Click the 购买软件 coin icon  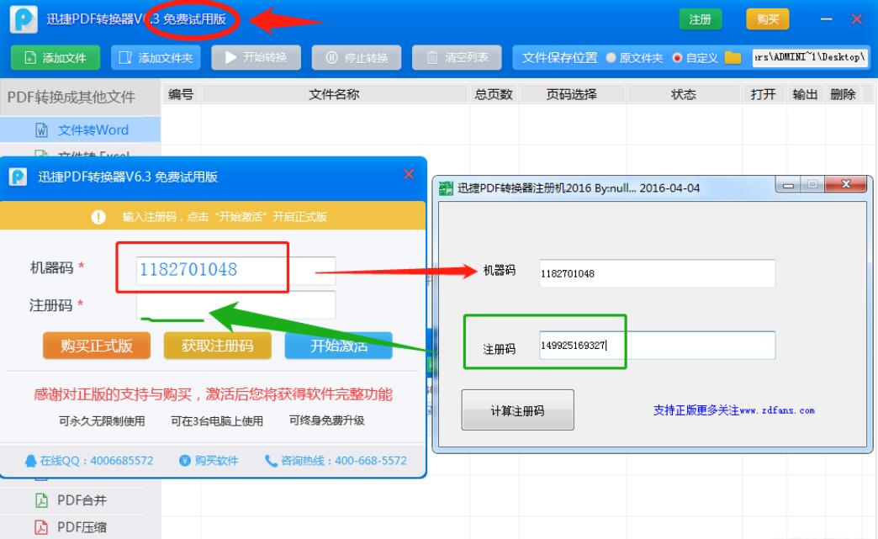click(x=185, y=461)
